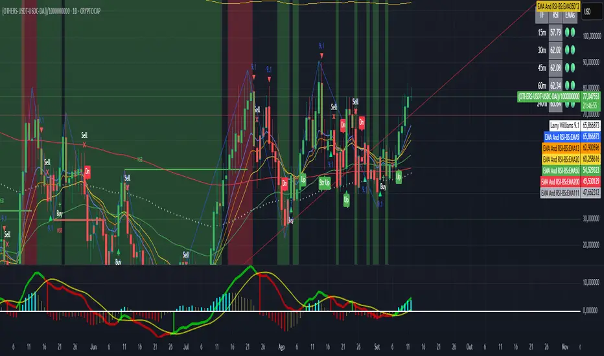Click the Str Up signal marker

(x=324, y=183)
